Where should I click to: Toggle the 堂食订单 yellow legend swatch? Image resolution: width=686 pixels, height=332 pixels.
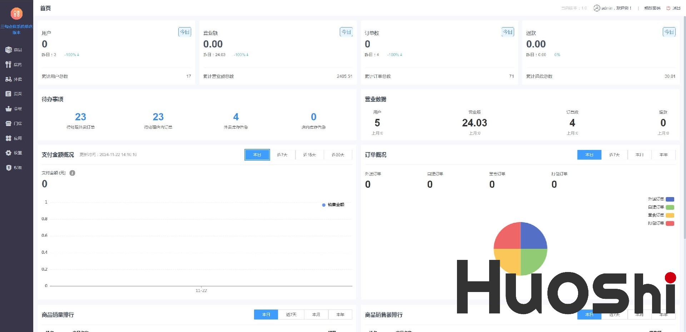(670, 215)
